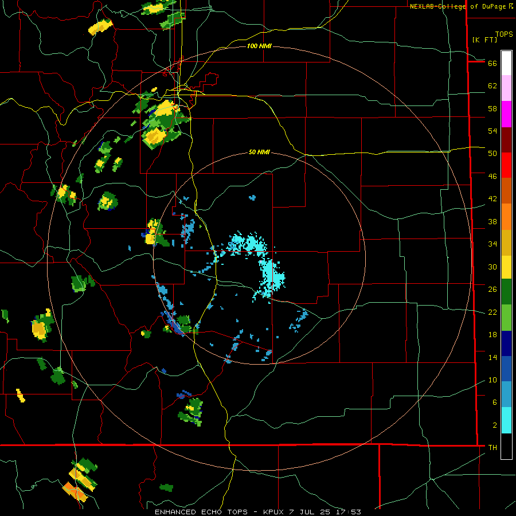The width and height of the screenshot is (516, 516).
Task: Click the orange echo cell on the map
Action: (75, 492)
